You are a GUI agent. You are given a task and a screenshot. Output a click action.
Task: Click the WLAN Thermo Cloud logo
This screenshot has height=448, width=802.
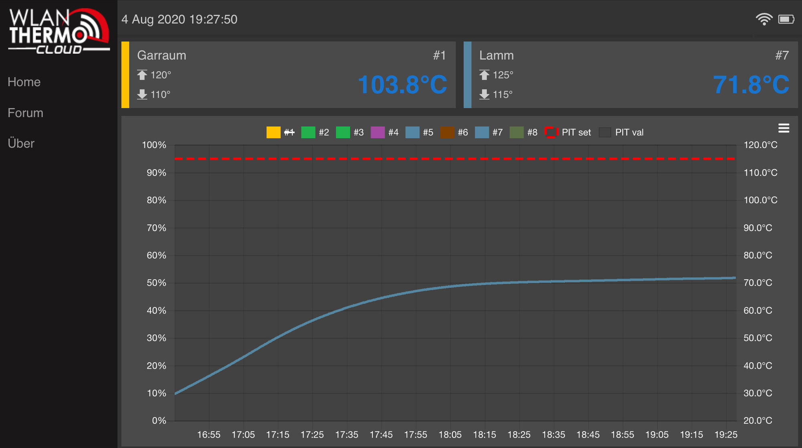[59, 31]
